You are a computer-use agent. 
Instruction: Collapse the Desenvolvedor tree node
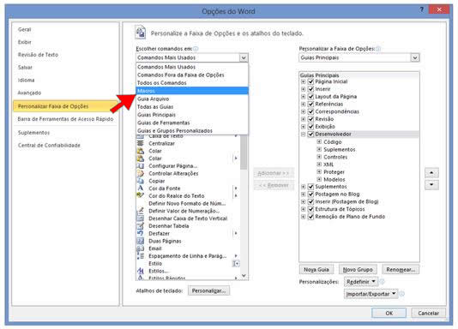click(304, 135)
